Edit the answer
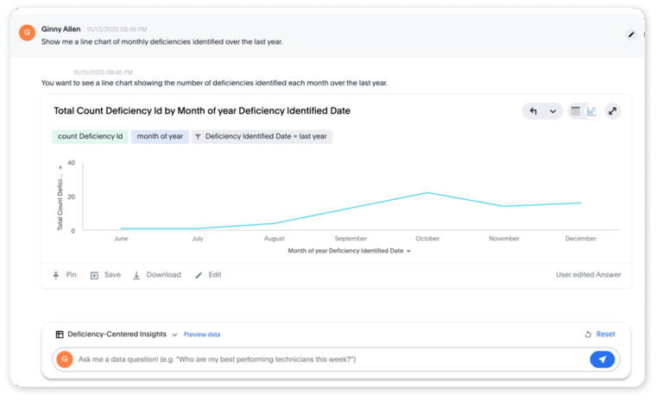This screenshot has width=663, height=406. 208,275
